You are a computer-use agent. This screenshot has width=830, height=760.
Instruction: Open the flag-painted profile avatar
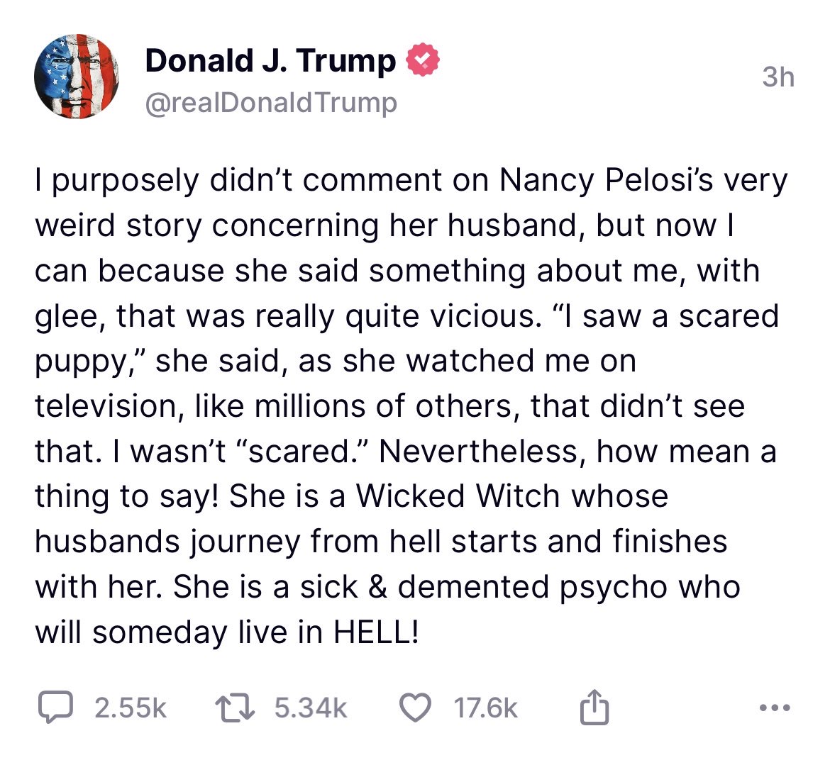tap(76, 75)
